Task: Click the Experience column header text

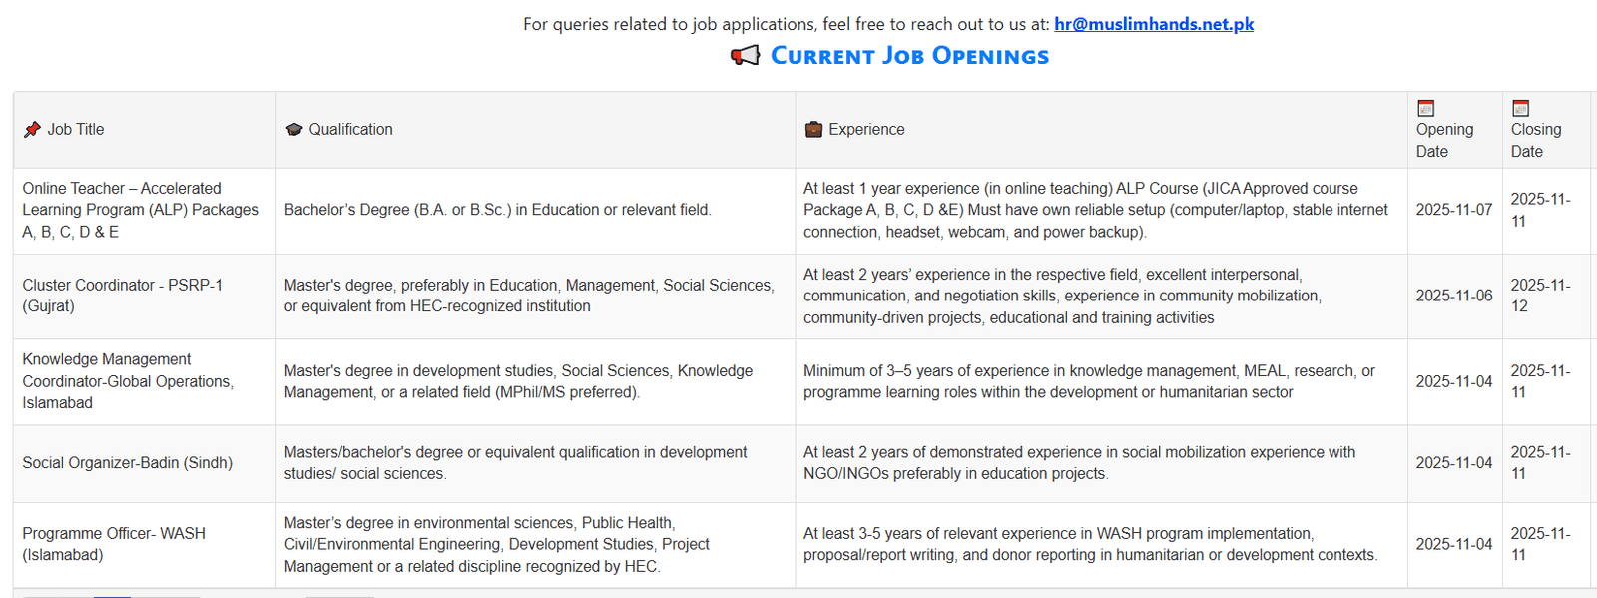Action: click(866, 130)
